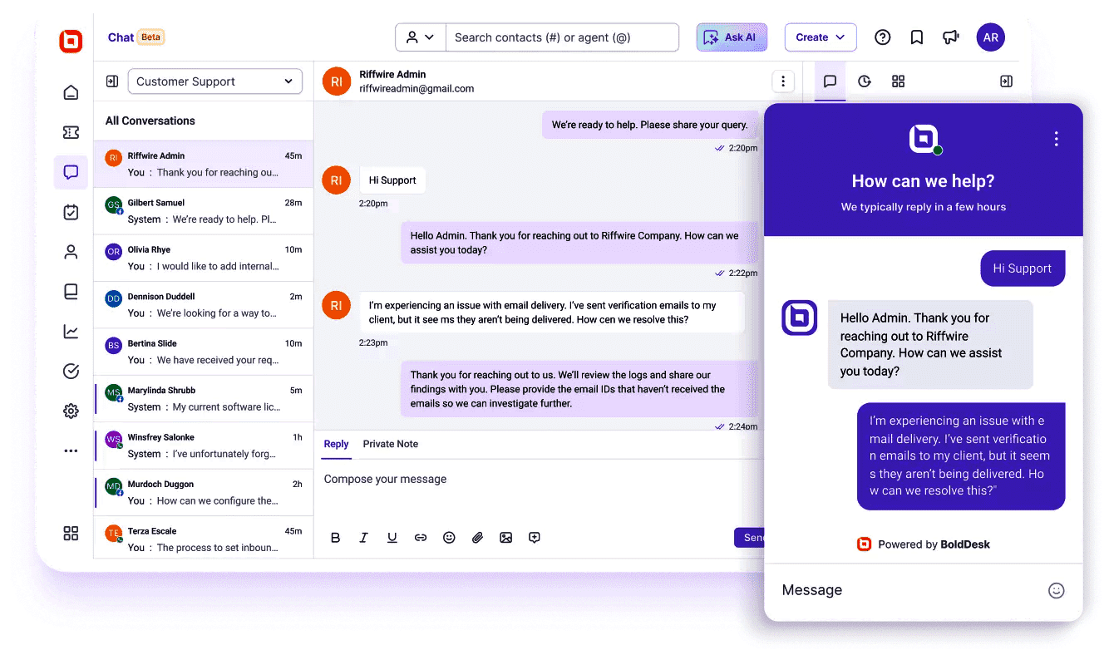Expand the Create dropdown
The image size is (1104, 650).
tap(821, 37)
